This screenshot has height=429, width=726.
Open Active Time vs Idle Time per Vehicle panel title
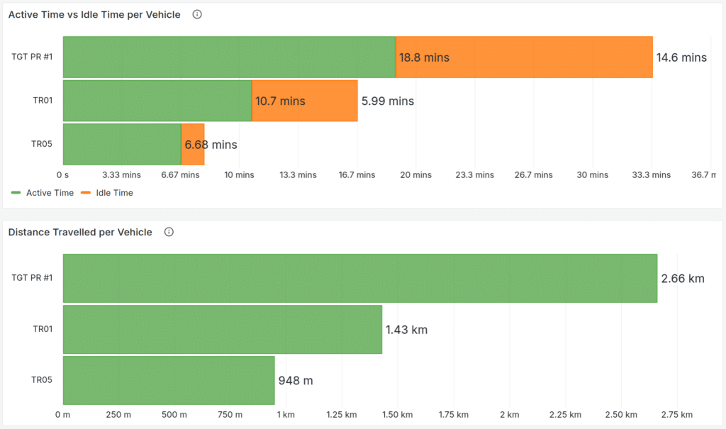(x=94, y=15)
